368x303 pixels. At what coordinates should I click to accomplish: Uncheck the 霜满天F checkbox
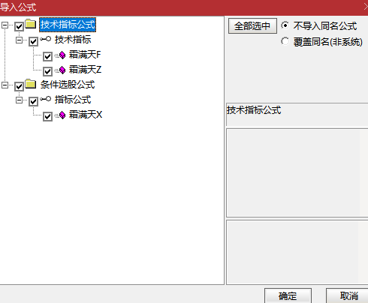(x=47, y=56)
